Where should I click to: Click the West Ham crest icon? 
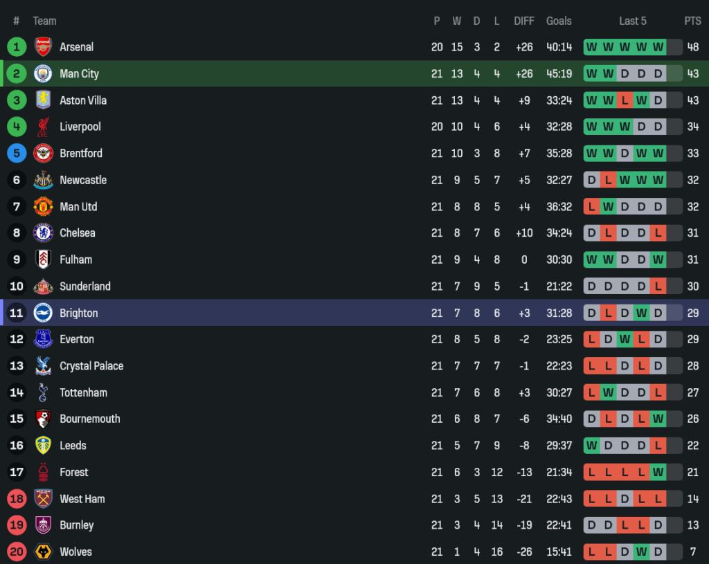[x=43, y=499]
